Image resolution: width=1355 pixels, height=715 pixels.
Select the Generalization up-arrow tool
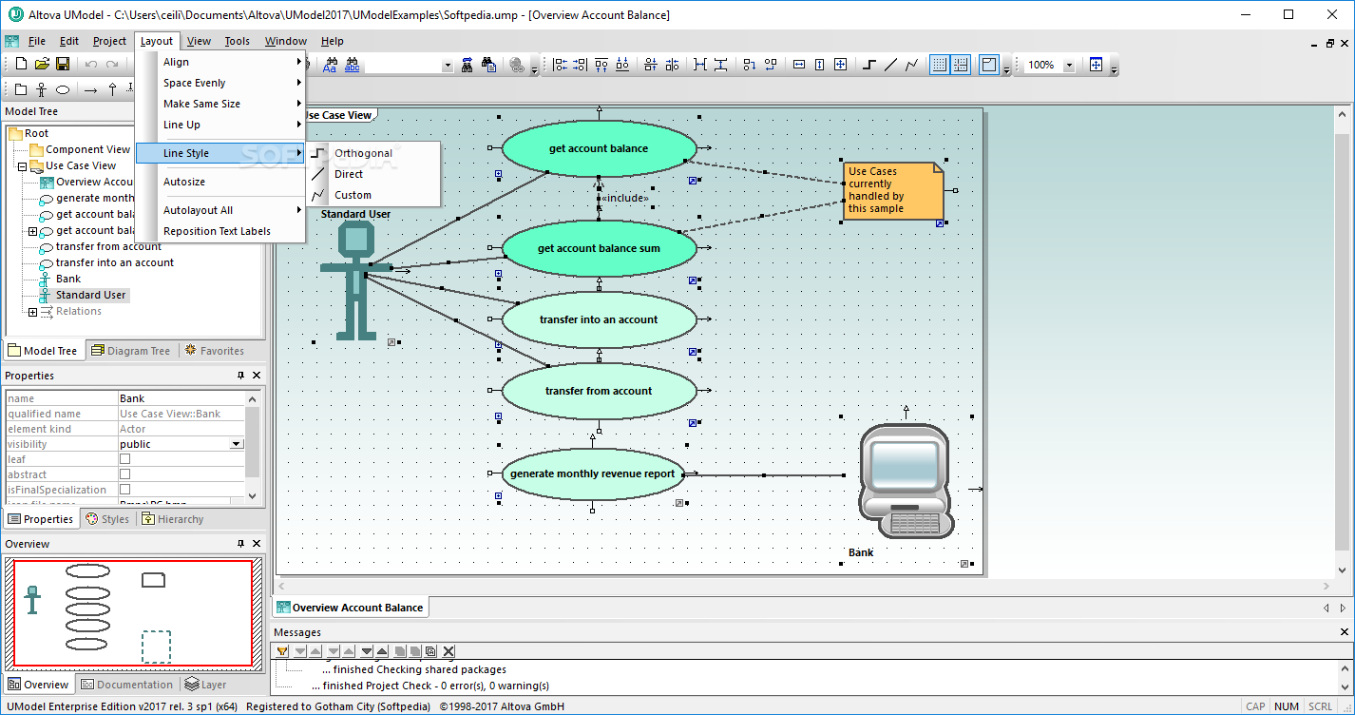[112, 89]
